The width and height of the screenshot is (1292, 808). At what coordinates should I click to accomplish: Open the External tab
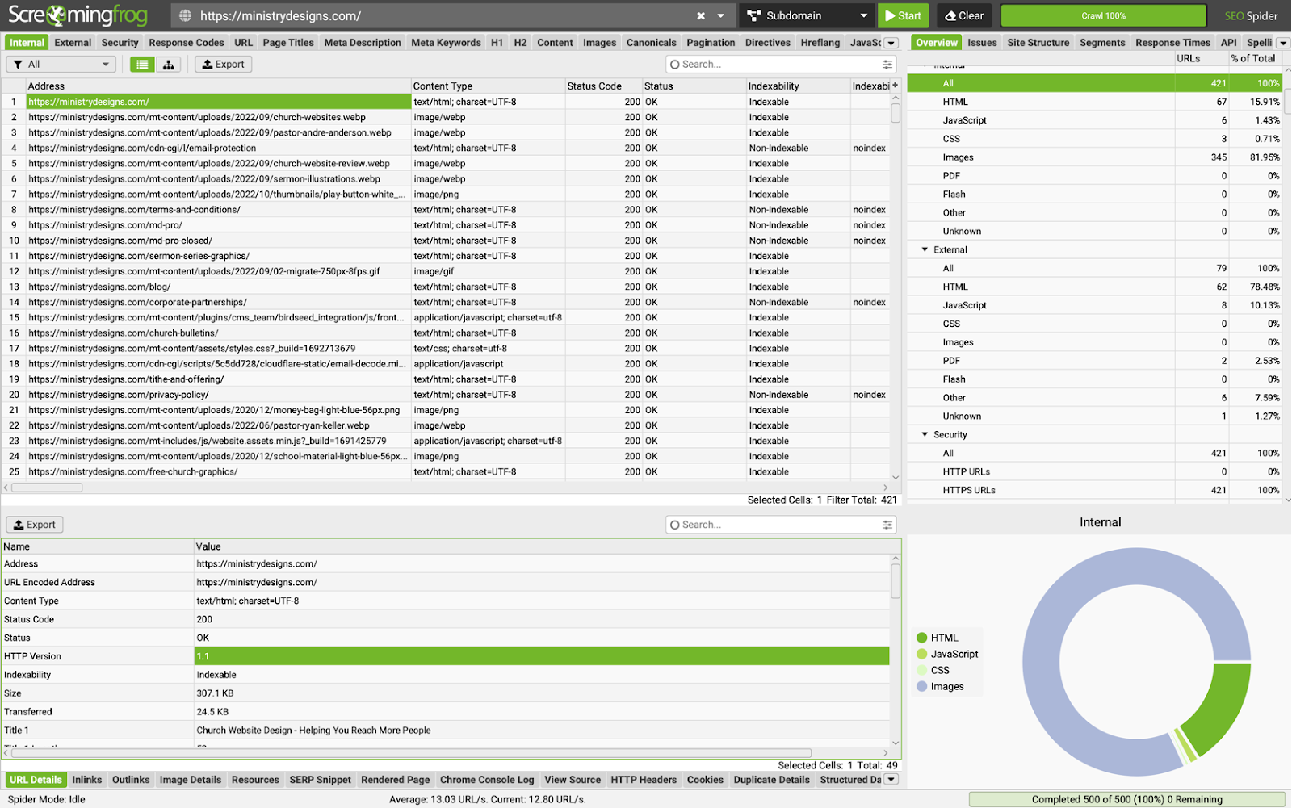click(x=73, y=43)
